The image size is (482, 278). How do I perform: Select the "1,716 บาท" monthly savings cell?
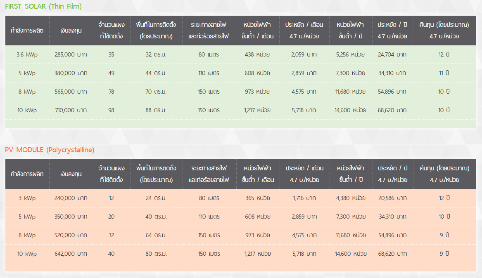304,198
